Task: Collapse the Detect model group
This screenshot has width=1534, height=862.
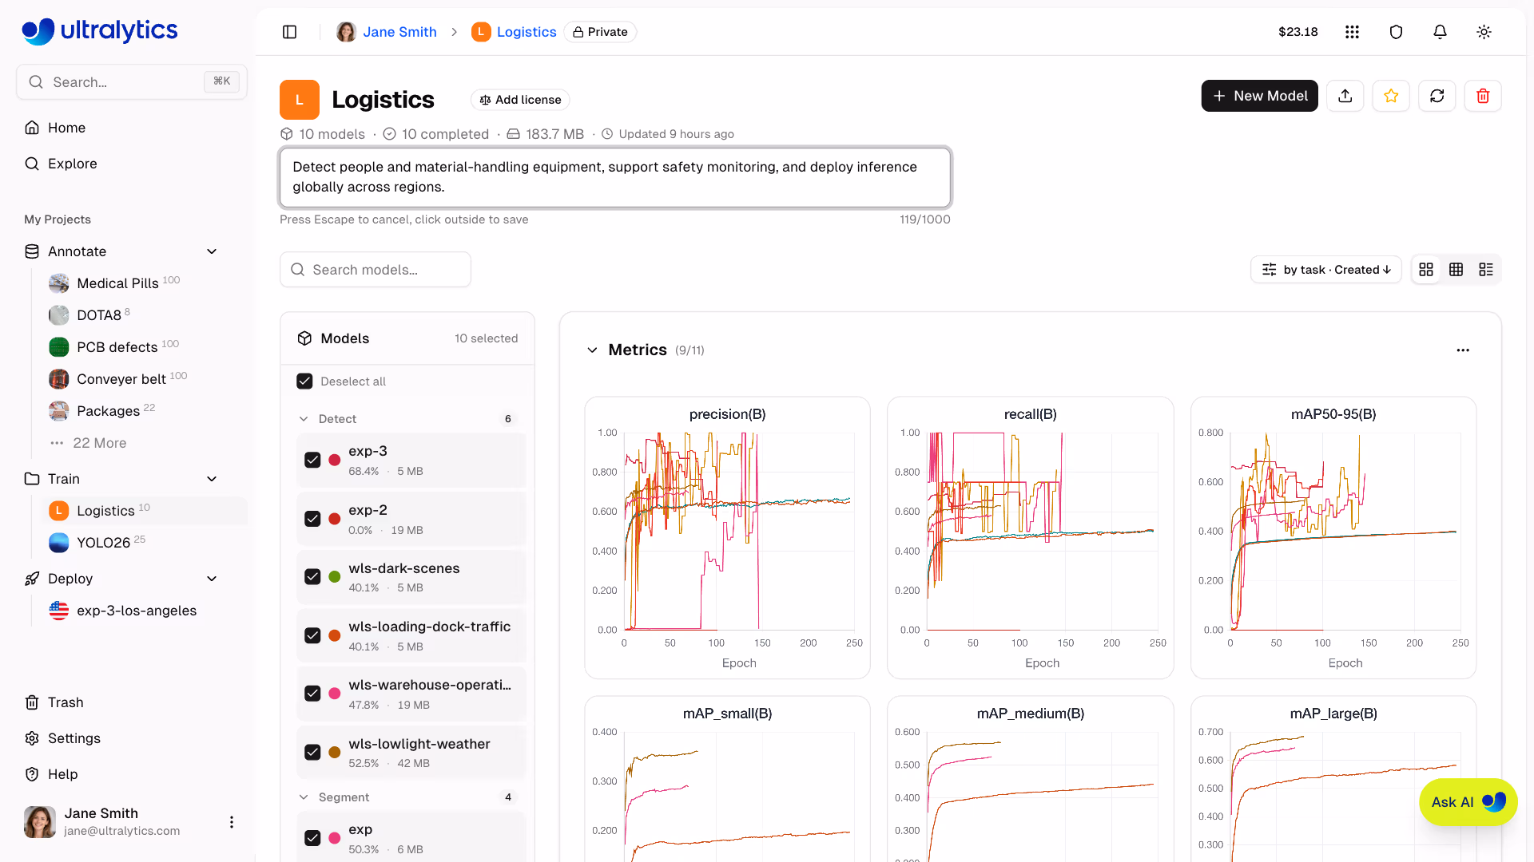Action: (x=304, y=419)
